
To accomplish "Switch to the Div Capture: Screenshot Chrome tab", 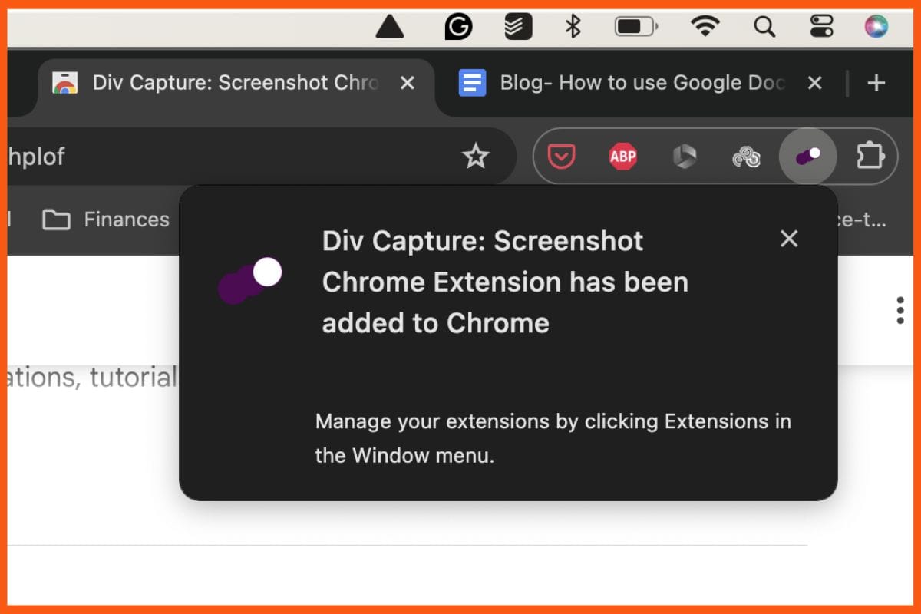I will 235,83.
